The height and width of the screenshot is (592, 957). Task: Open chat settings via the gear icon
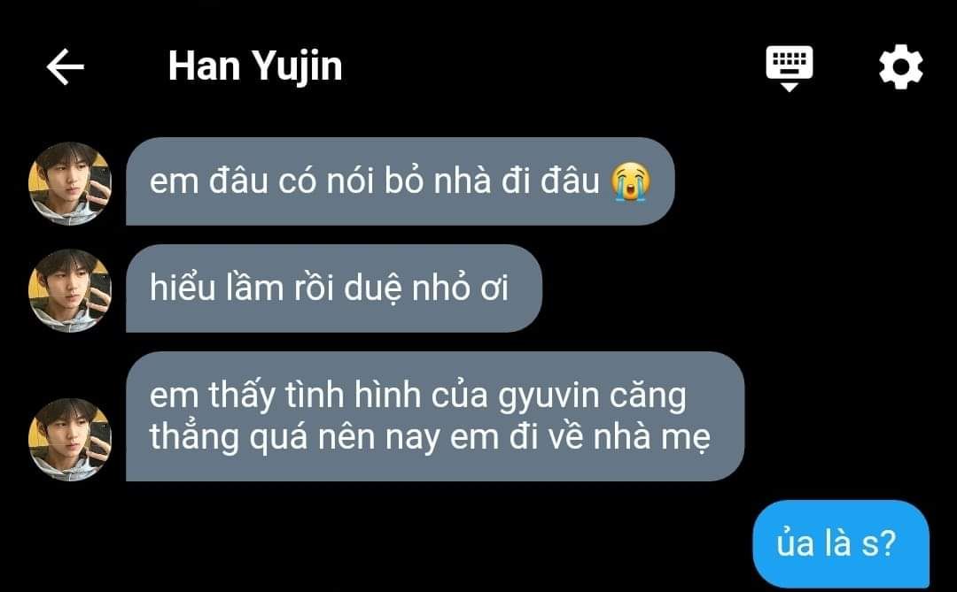pos(901,66)
